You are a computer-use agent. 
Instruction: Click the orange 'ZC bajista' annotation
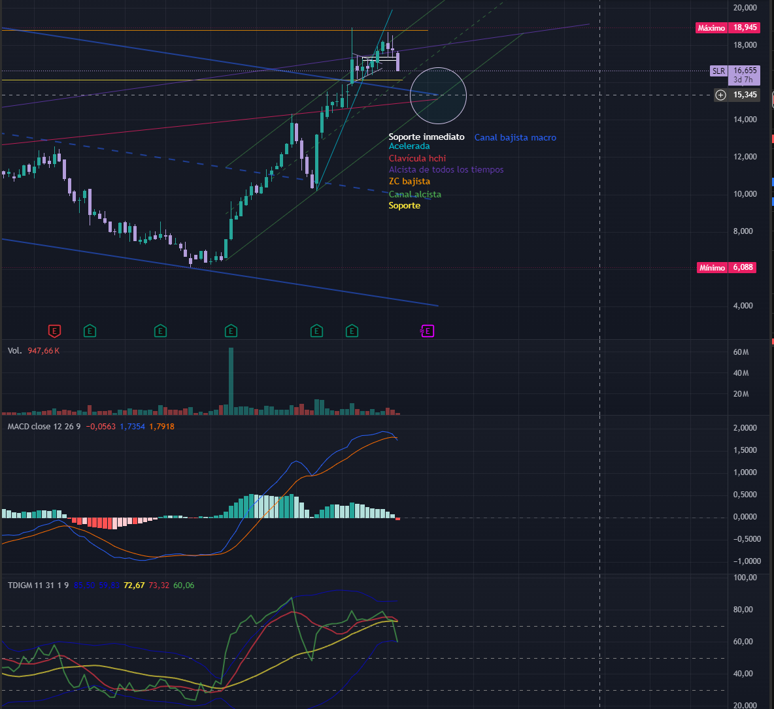click(x=409, y=182)
